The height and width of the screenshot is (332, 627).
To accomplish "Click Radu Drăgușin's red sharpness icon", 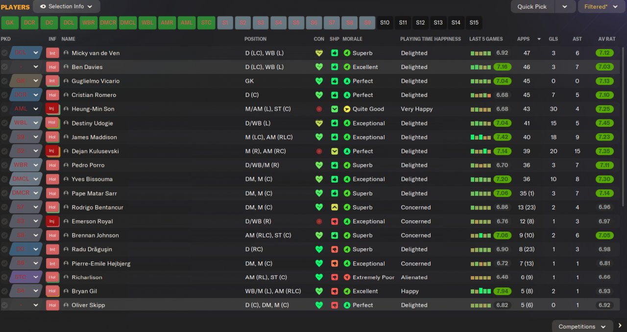I will (335, 249).
